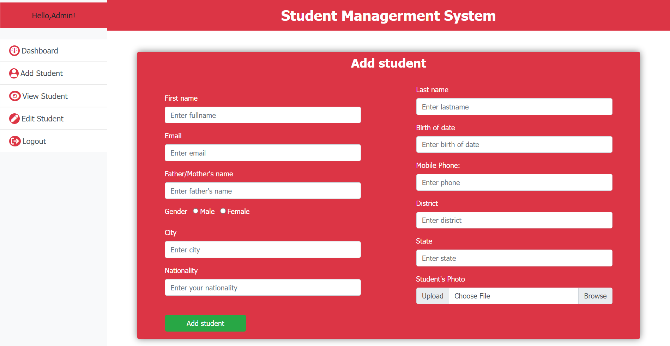
Task: Select Logout from the sidebar
Action: pyautogui.click(x=34, y=141)
